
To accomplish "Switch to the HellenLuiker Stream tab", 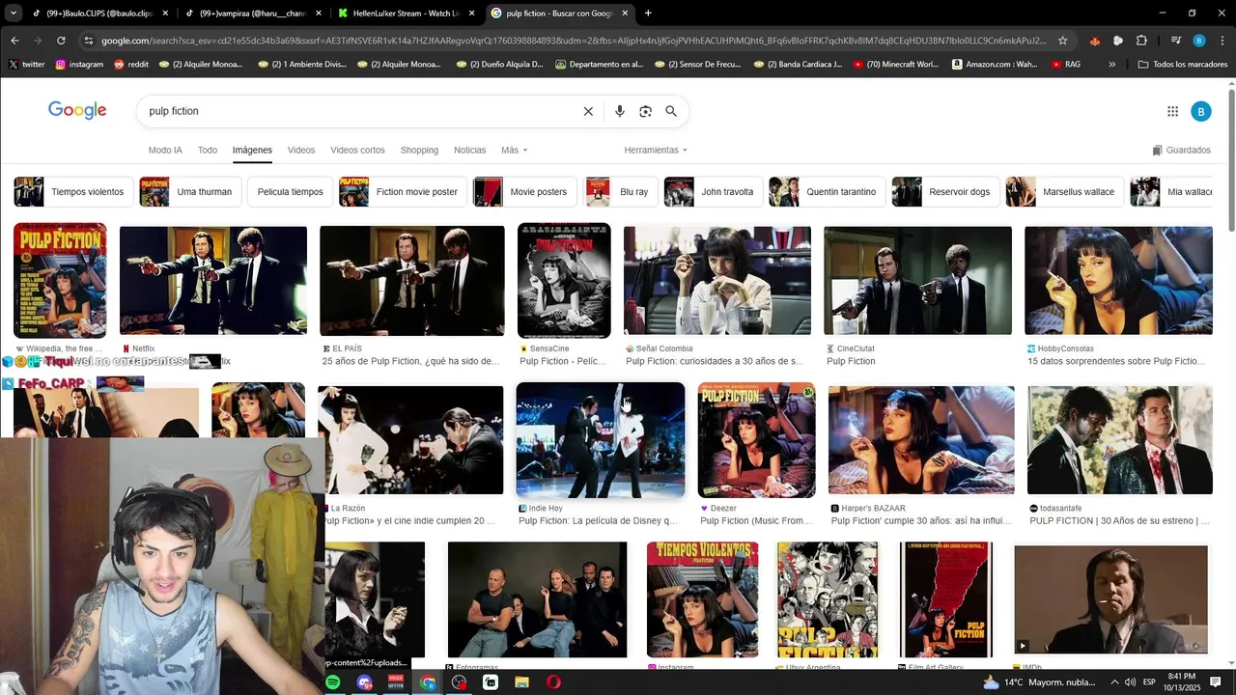I will (x=404, y=14).
